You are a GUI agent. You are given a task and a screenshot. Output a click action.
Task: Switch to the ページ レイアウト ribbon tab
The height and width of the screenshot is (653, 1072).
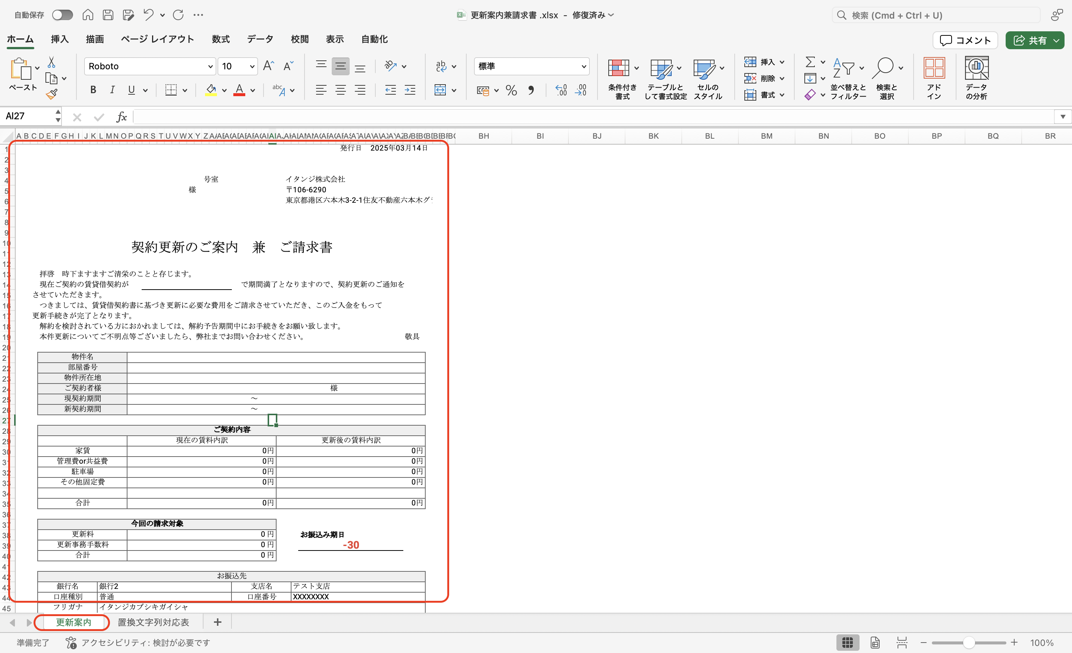(158, 39)
